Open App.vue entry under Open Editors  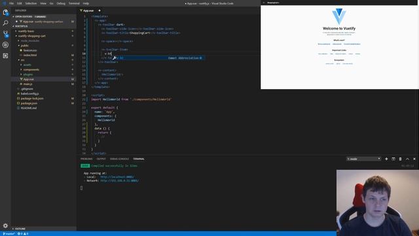point(43,22)
